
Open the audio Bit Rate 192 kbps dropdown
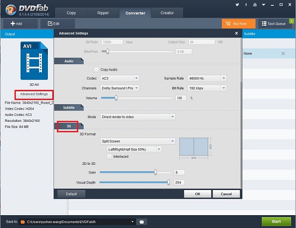(207, 88)
